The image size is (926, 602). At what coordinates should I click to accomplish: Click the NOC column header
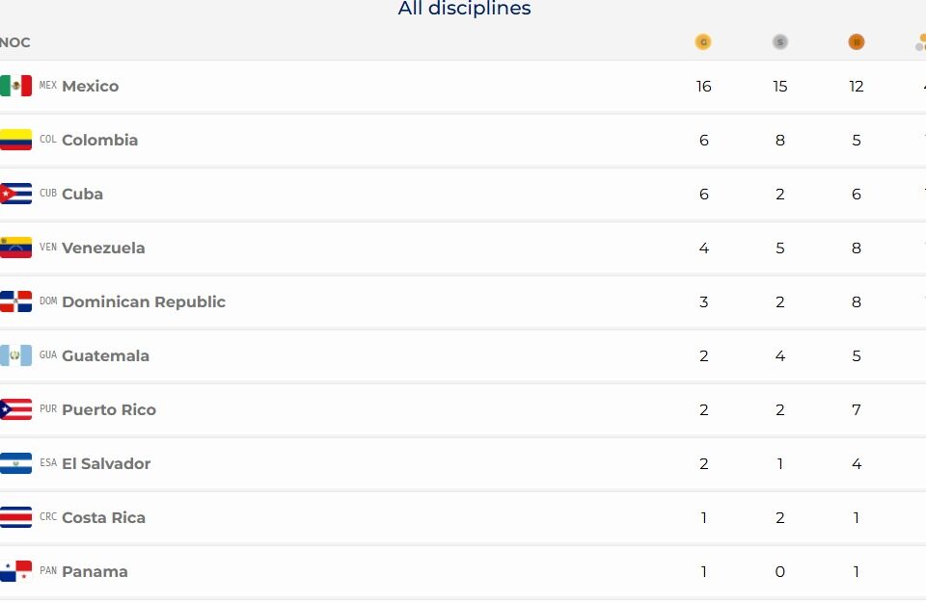(14, 42)
